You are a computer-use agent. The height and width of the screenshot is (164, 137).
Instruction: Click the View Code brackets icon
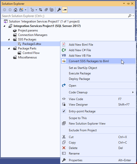tap(64, 99)
